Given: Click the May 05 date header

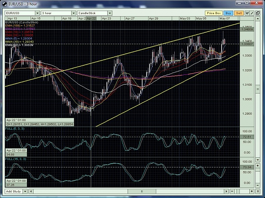Looking at the screenshot, I should pyautogui.click(x=201, y=18).
